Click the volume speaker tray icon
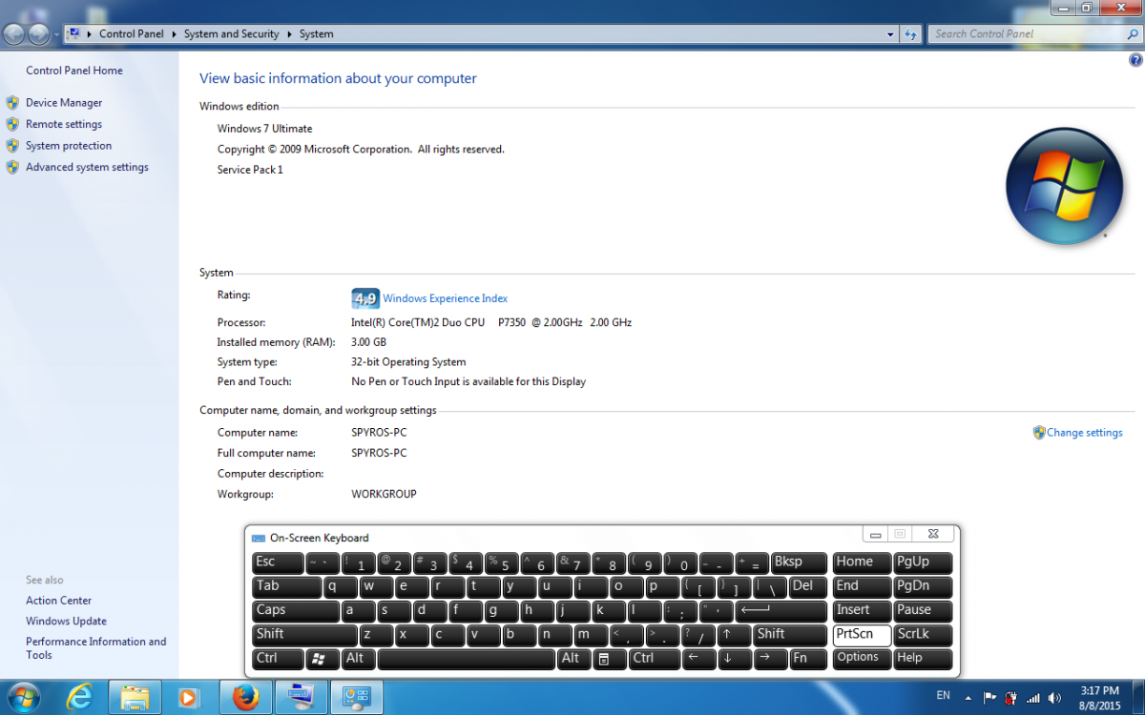 1054,698
